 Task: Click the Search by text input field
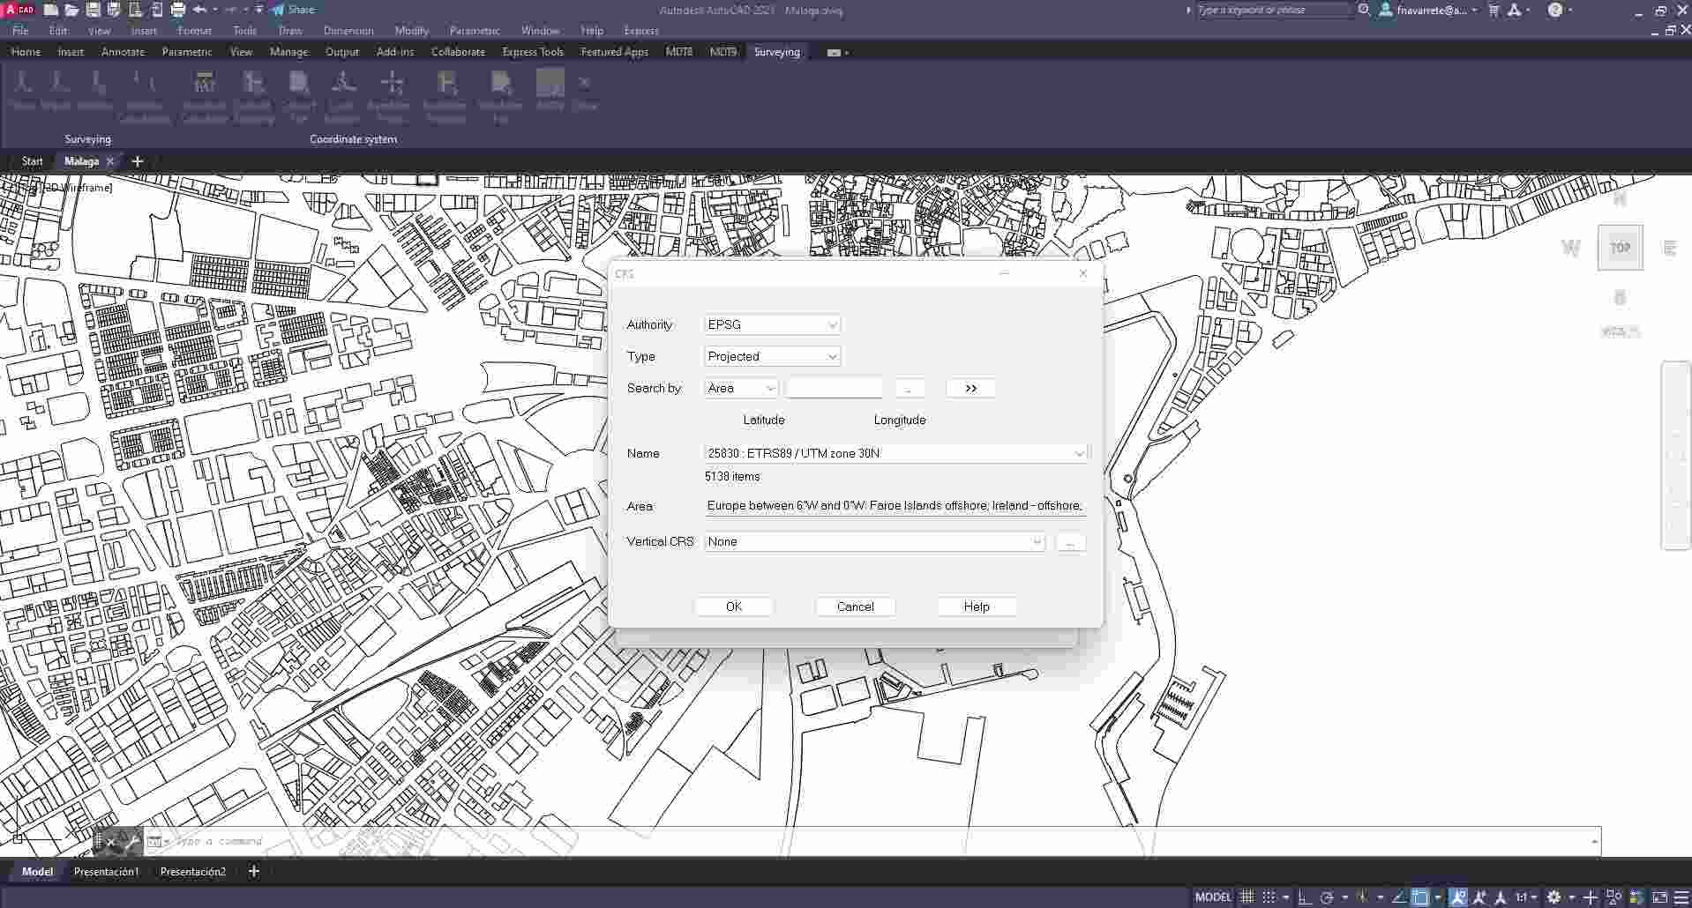pyautogui.click(x=834, y=389)
